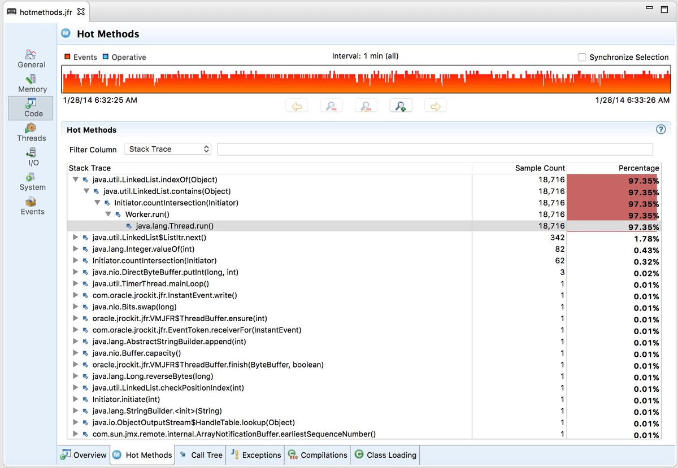Switch to the Overview tab
This screenshot has width=678, height=468.
pos(84,455)
